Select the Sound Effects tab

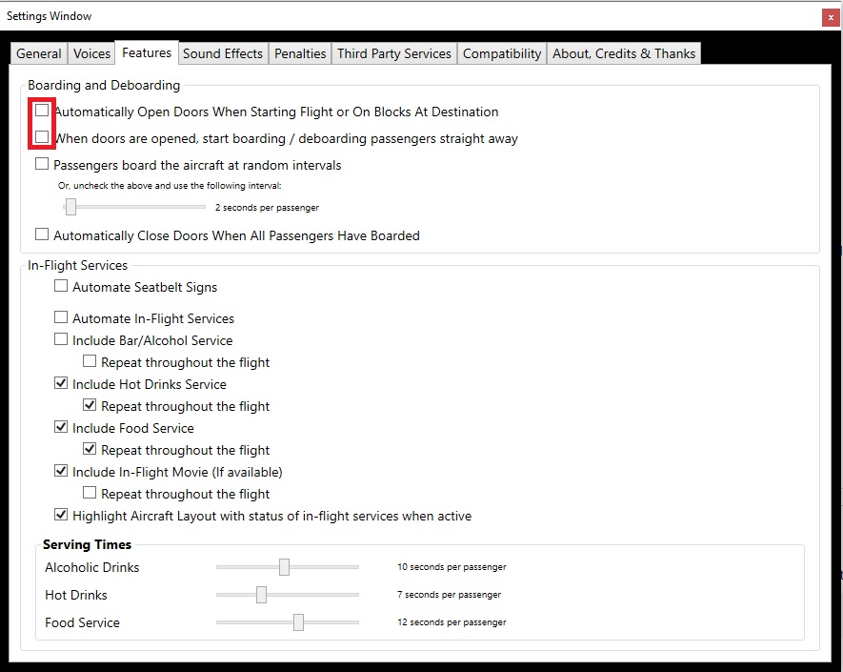(x=223, y=53)
